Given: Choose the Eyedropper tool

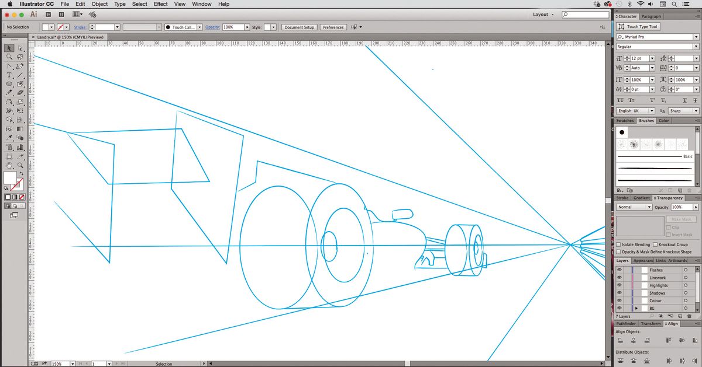Looking at the screenshot, I should (9, 138).
